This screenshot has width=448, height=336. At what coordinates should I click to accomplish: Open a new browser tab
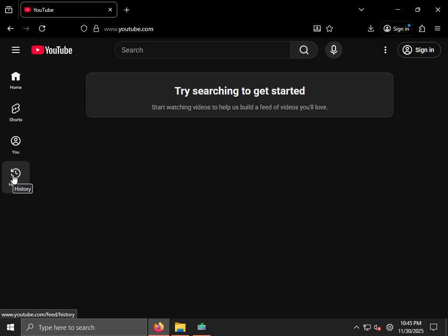(126, 10)
